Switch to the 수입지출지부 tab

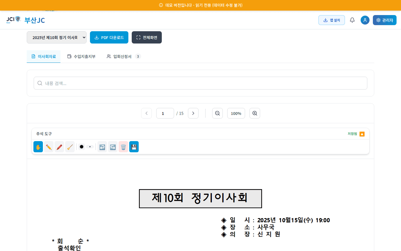click(81, 56)
